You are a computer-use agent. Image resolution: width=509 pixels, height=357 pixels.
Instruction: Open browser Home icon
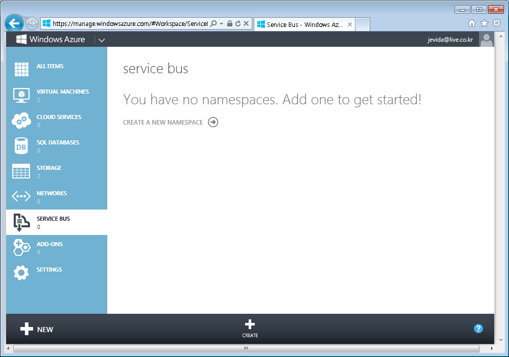coord(472,23)
